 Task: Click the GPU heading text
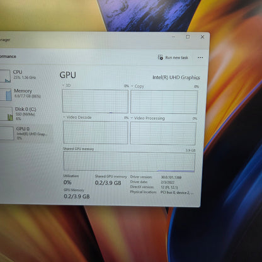[68, 75]
